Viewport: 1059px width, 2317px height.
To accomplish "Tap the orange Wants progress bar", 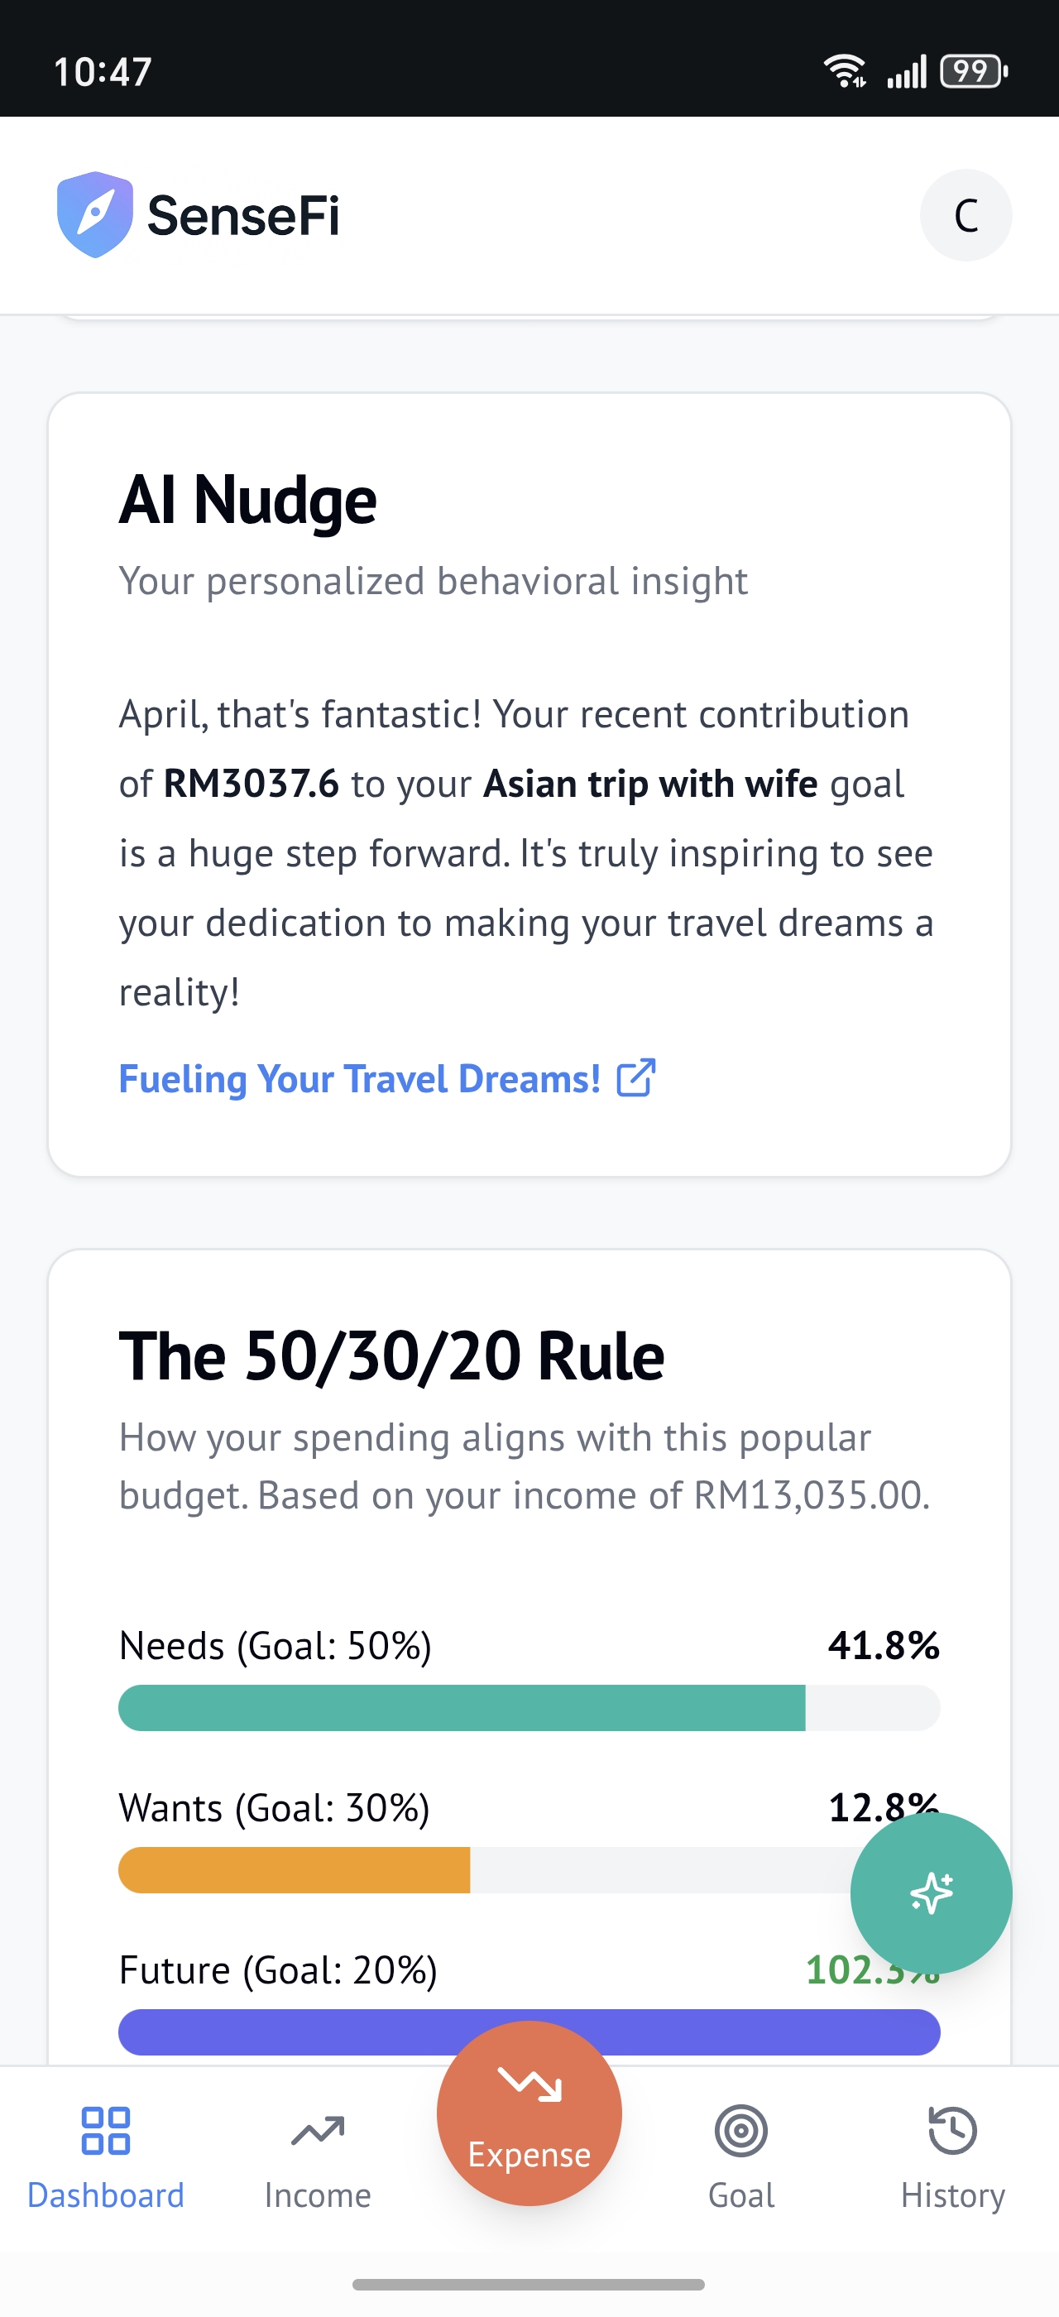I will tap(295, 1870).
